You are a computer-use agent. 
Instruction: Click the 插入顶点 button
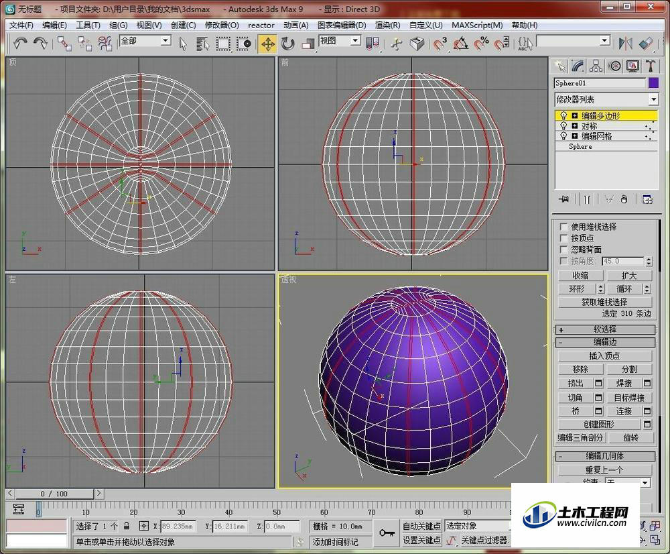pyautogui.click(x=604, y=355)
